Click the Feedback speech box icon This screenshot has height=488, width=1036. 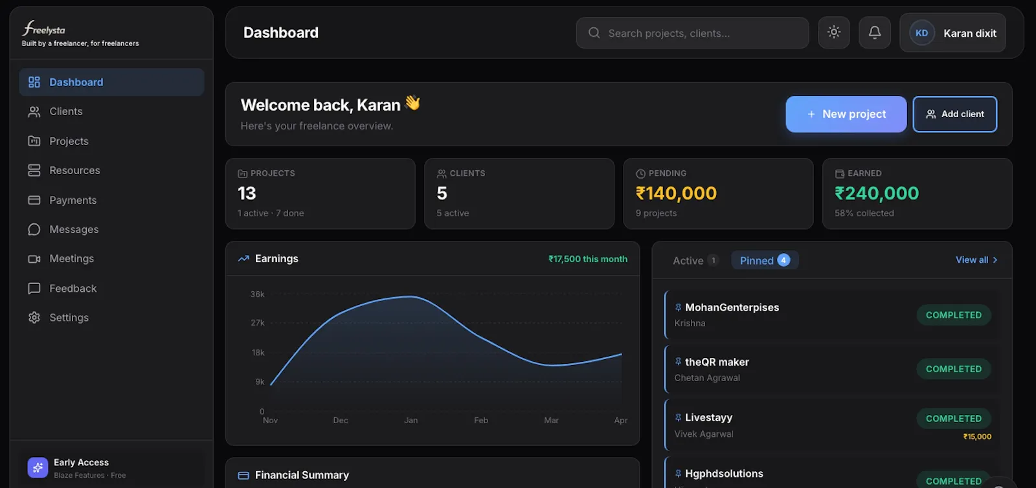(34, 288)
